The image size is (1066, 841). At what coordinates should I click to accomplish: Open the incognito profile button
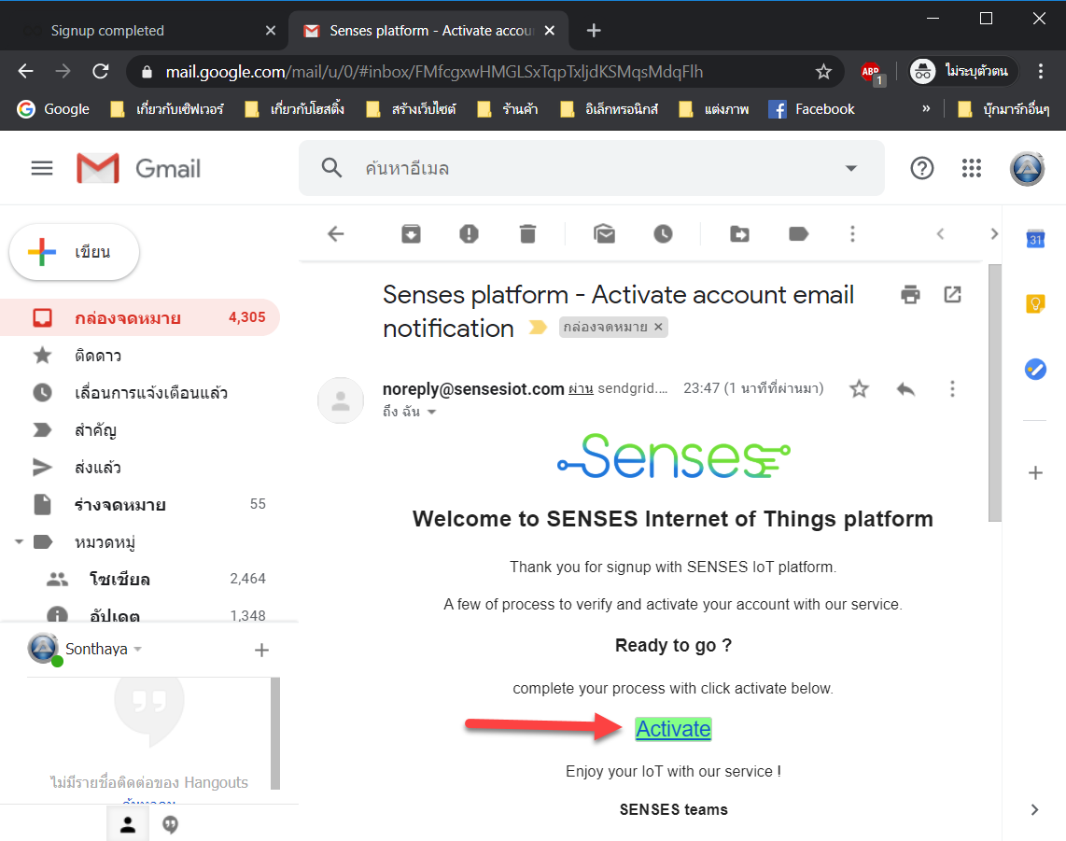tap(963, 71)
